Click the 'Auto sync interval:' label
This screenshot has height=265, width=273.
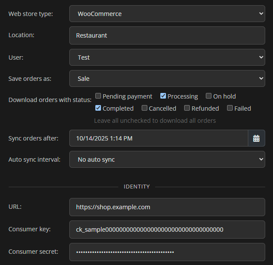pos(35,160)
